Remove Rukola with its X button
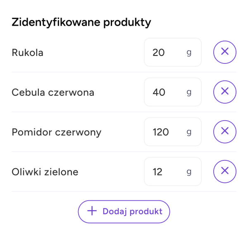 [225, 52]
